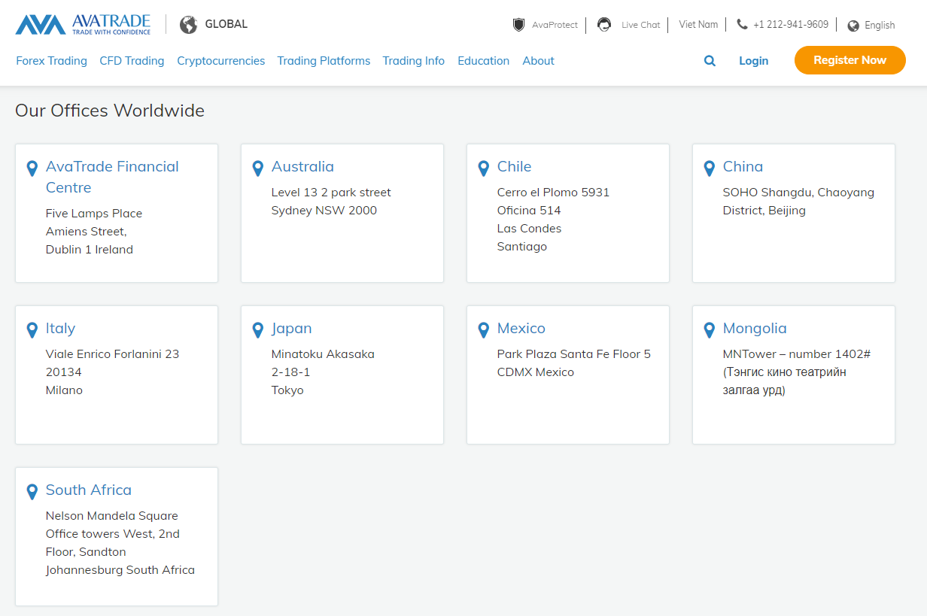Click the Mexico office heading
Screen dimensions: 927x616
(x=521, y=328)
